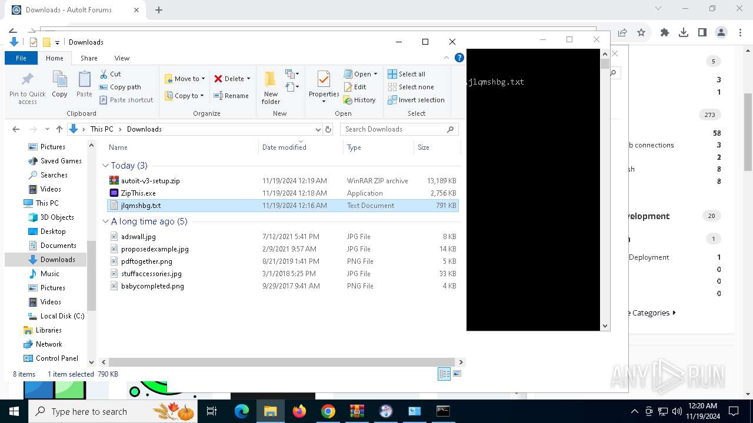Open the Open button dropdown arrow
This screenshot has width=753, height=423.
[x=375, y=74]
